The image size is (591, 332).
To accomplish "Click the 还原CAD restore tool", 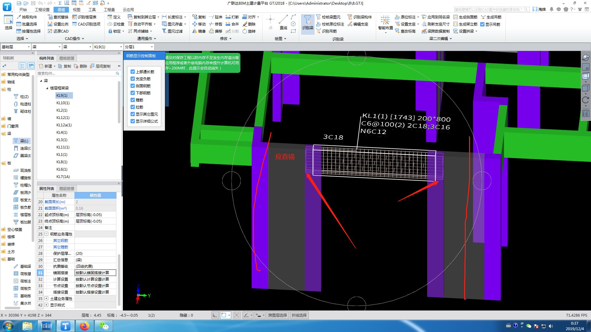I will coord(58,31).
